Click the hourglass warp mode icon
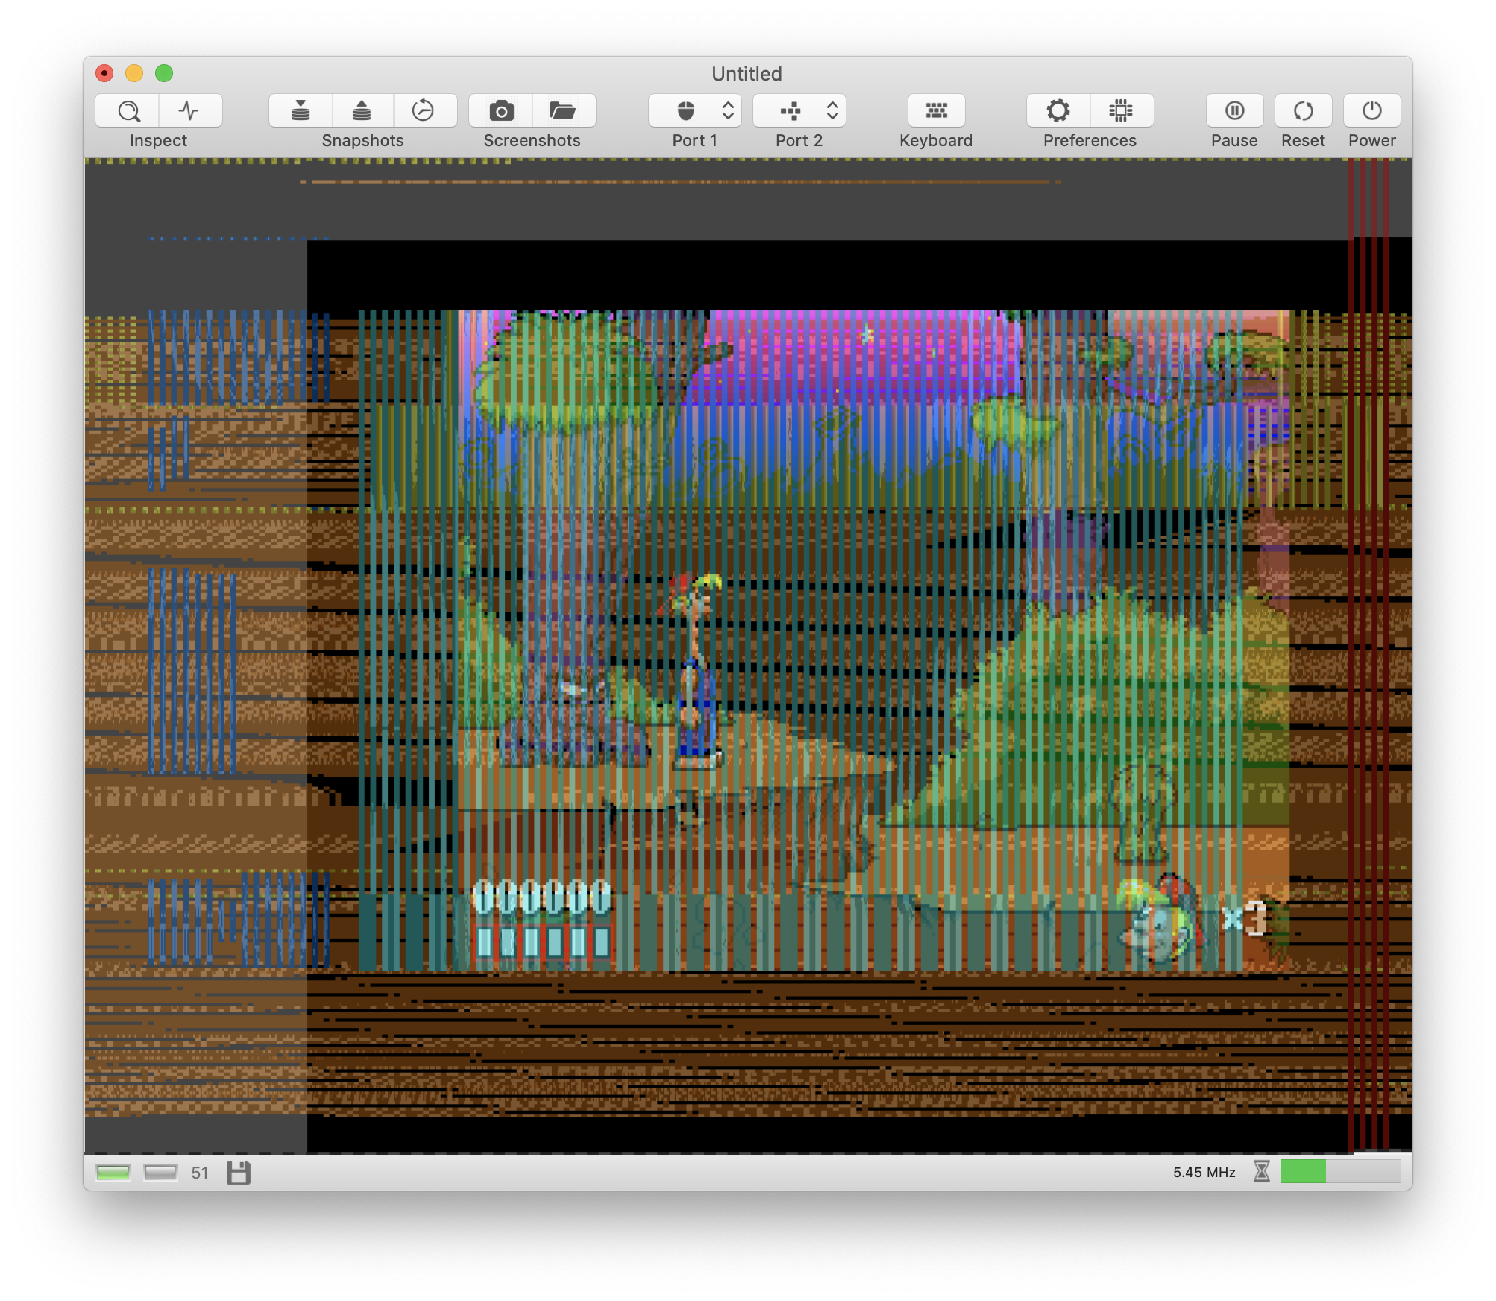Image resolution: width=1496 pixels, height=1301 pixels. [1262, 1172]
